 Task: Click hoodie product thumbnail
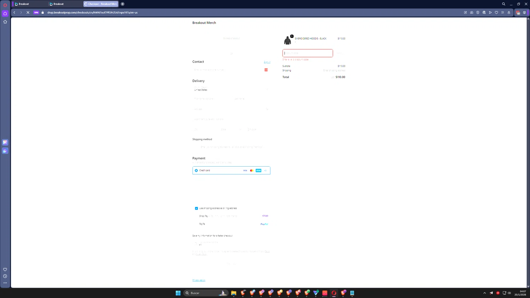[288, 40]
